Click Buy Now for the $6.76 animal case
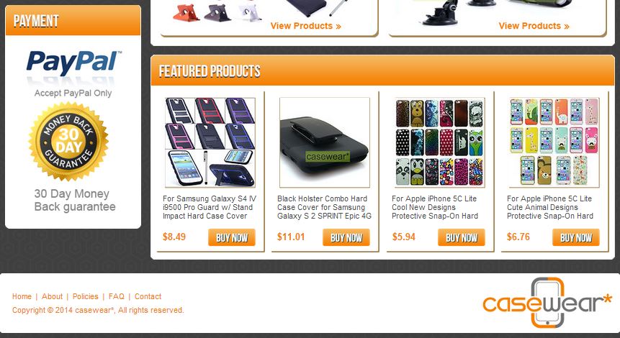 click(x=576, y=237)
